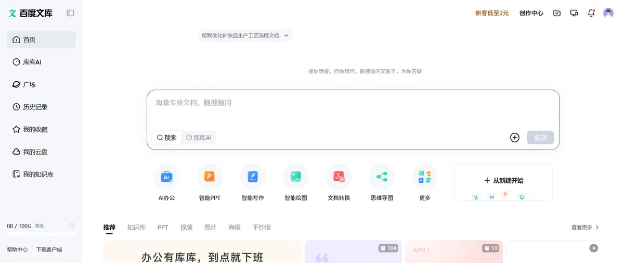Open the 下载客户端 link
This screenshot has width=624, height=263.
click(49, 249)
